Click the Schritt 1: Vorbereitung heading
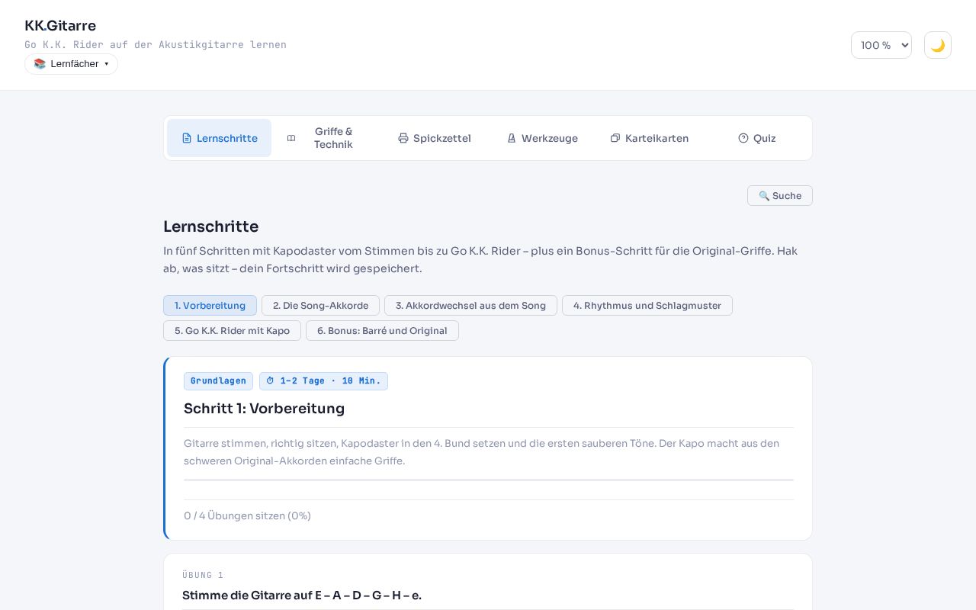 (x=264, y=409)
